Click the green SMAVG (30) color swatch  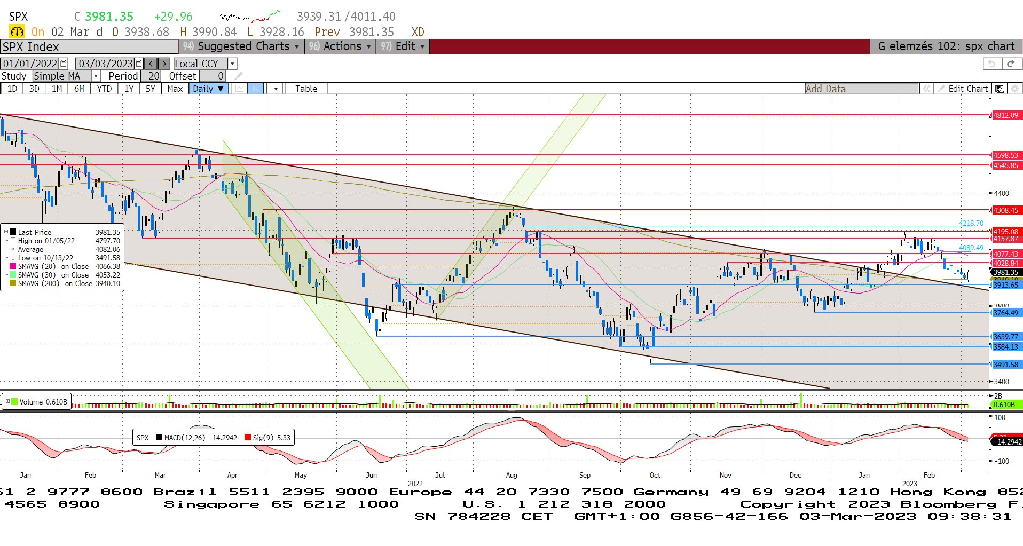13,275
